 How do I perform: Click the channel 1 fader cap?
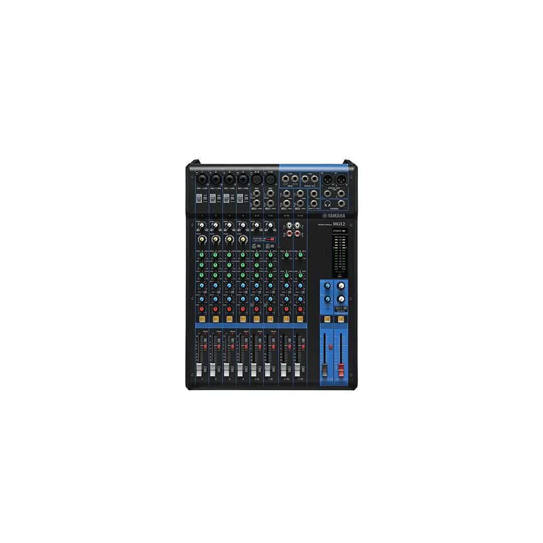click(199, 370)
